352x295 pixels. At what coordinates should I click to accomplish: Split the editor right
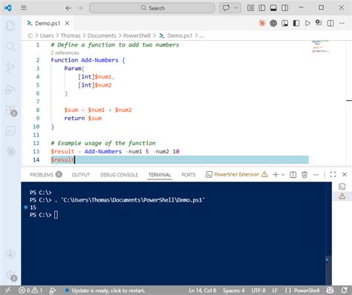[330, 23]
